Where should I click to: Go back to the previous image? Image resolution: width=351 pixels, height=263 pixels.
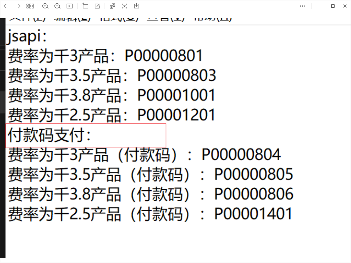(6, 6)
